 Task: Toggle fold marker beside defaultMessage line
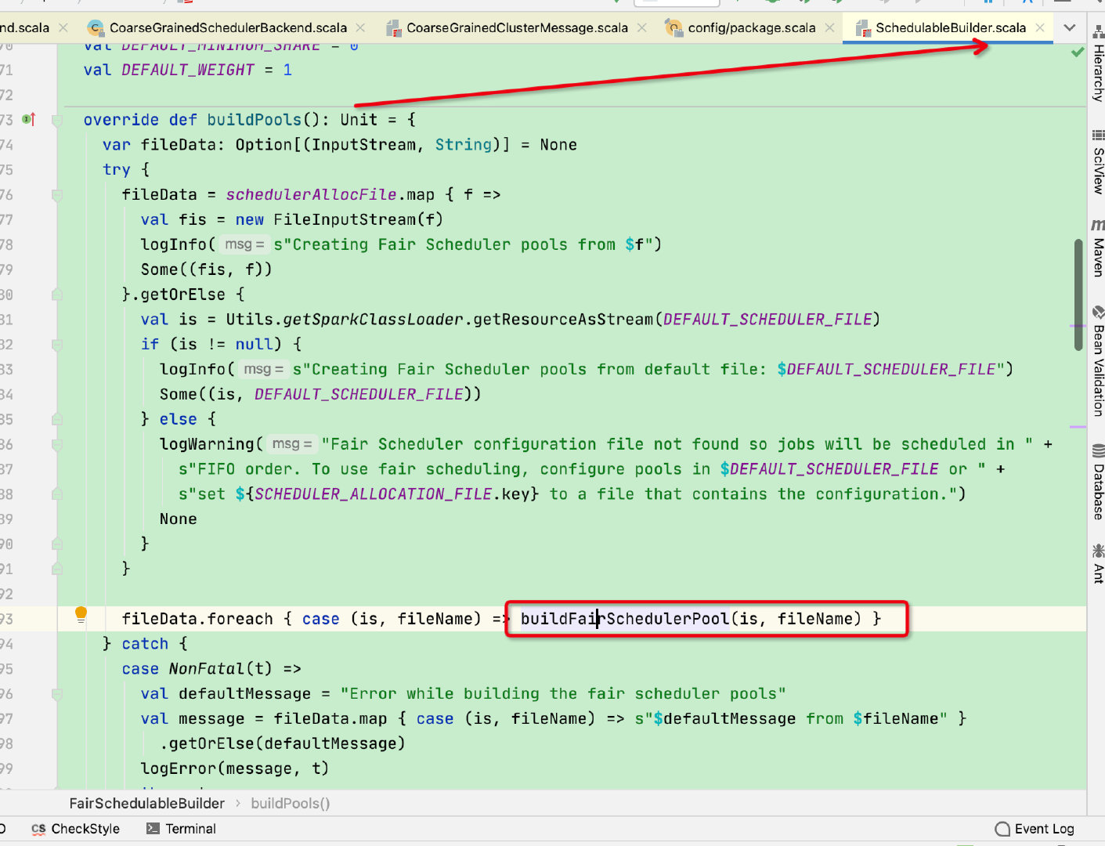coord(57,694)
